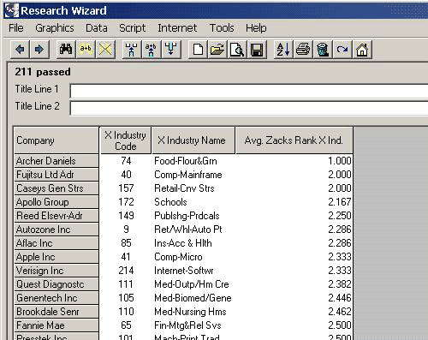The image size is (428, 340).
Task: Click the back arrow toolbar icon
Action: tap(20, 50)
